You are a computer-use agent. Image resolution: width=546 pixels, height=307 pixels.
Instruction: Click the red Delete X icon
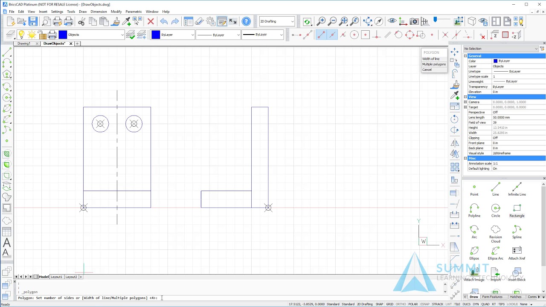pyautogui.click(x=151, y=21)
